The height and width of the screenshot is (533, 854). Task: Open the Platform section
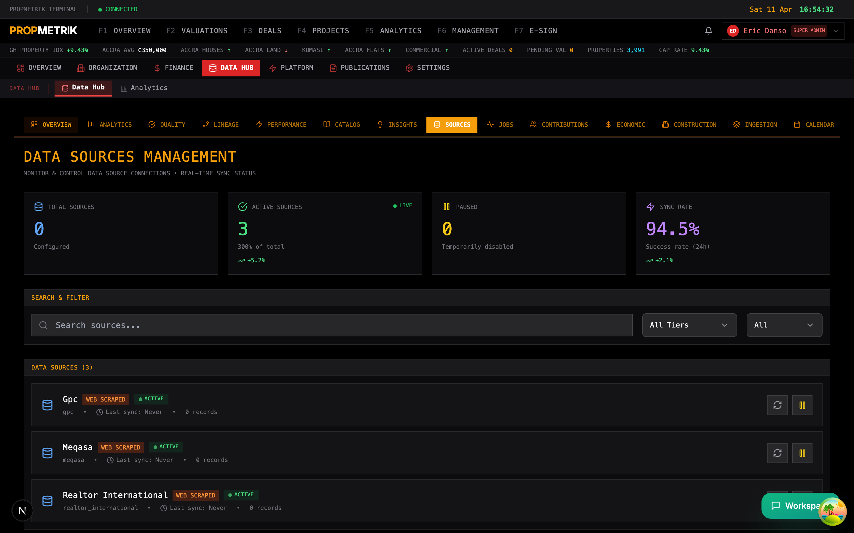291,68
